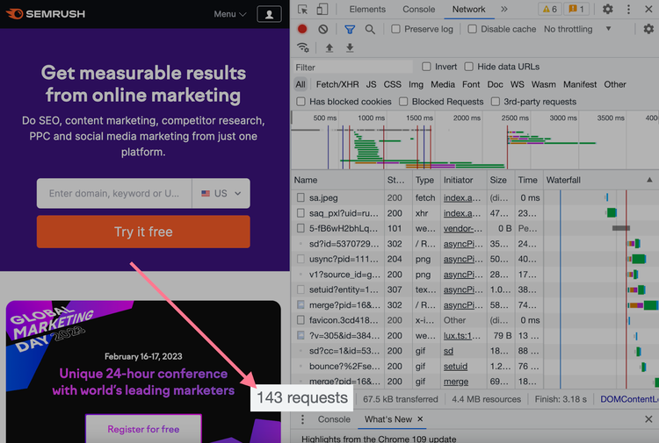Open DevTools settings gear
Viewport: 659px width, 443px height.
[x=607, y=10]
